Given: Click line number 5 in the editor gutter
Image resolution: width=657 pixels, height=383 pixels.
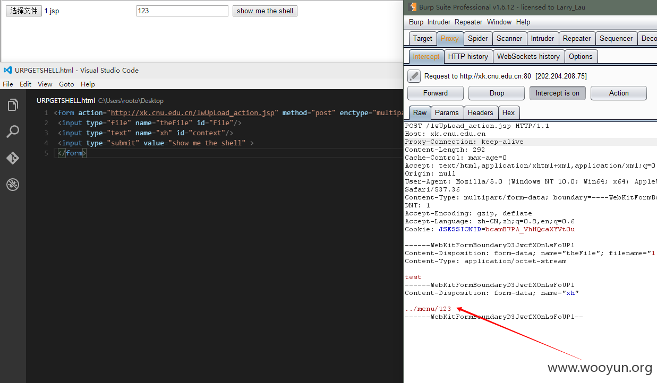Looking at the screenshot, I should tap(46, 153).
